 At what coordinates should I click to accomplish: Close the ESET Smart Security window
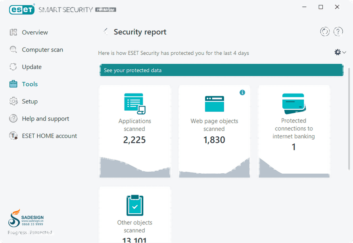[337, 7]
